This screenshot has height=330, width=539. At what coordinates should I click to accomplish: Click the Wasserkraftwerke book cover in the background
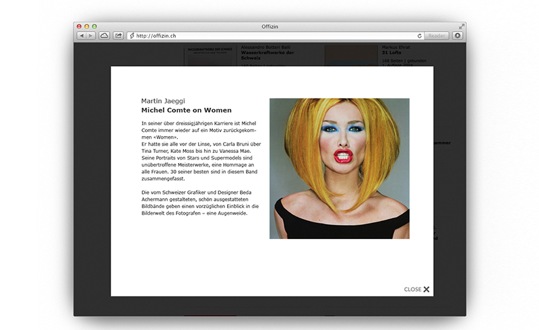click(x=210, y=56)
